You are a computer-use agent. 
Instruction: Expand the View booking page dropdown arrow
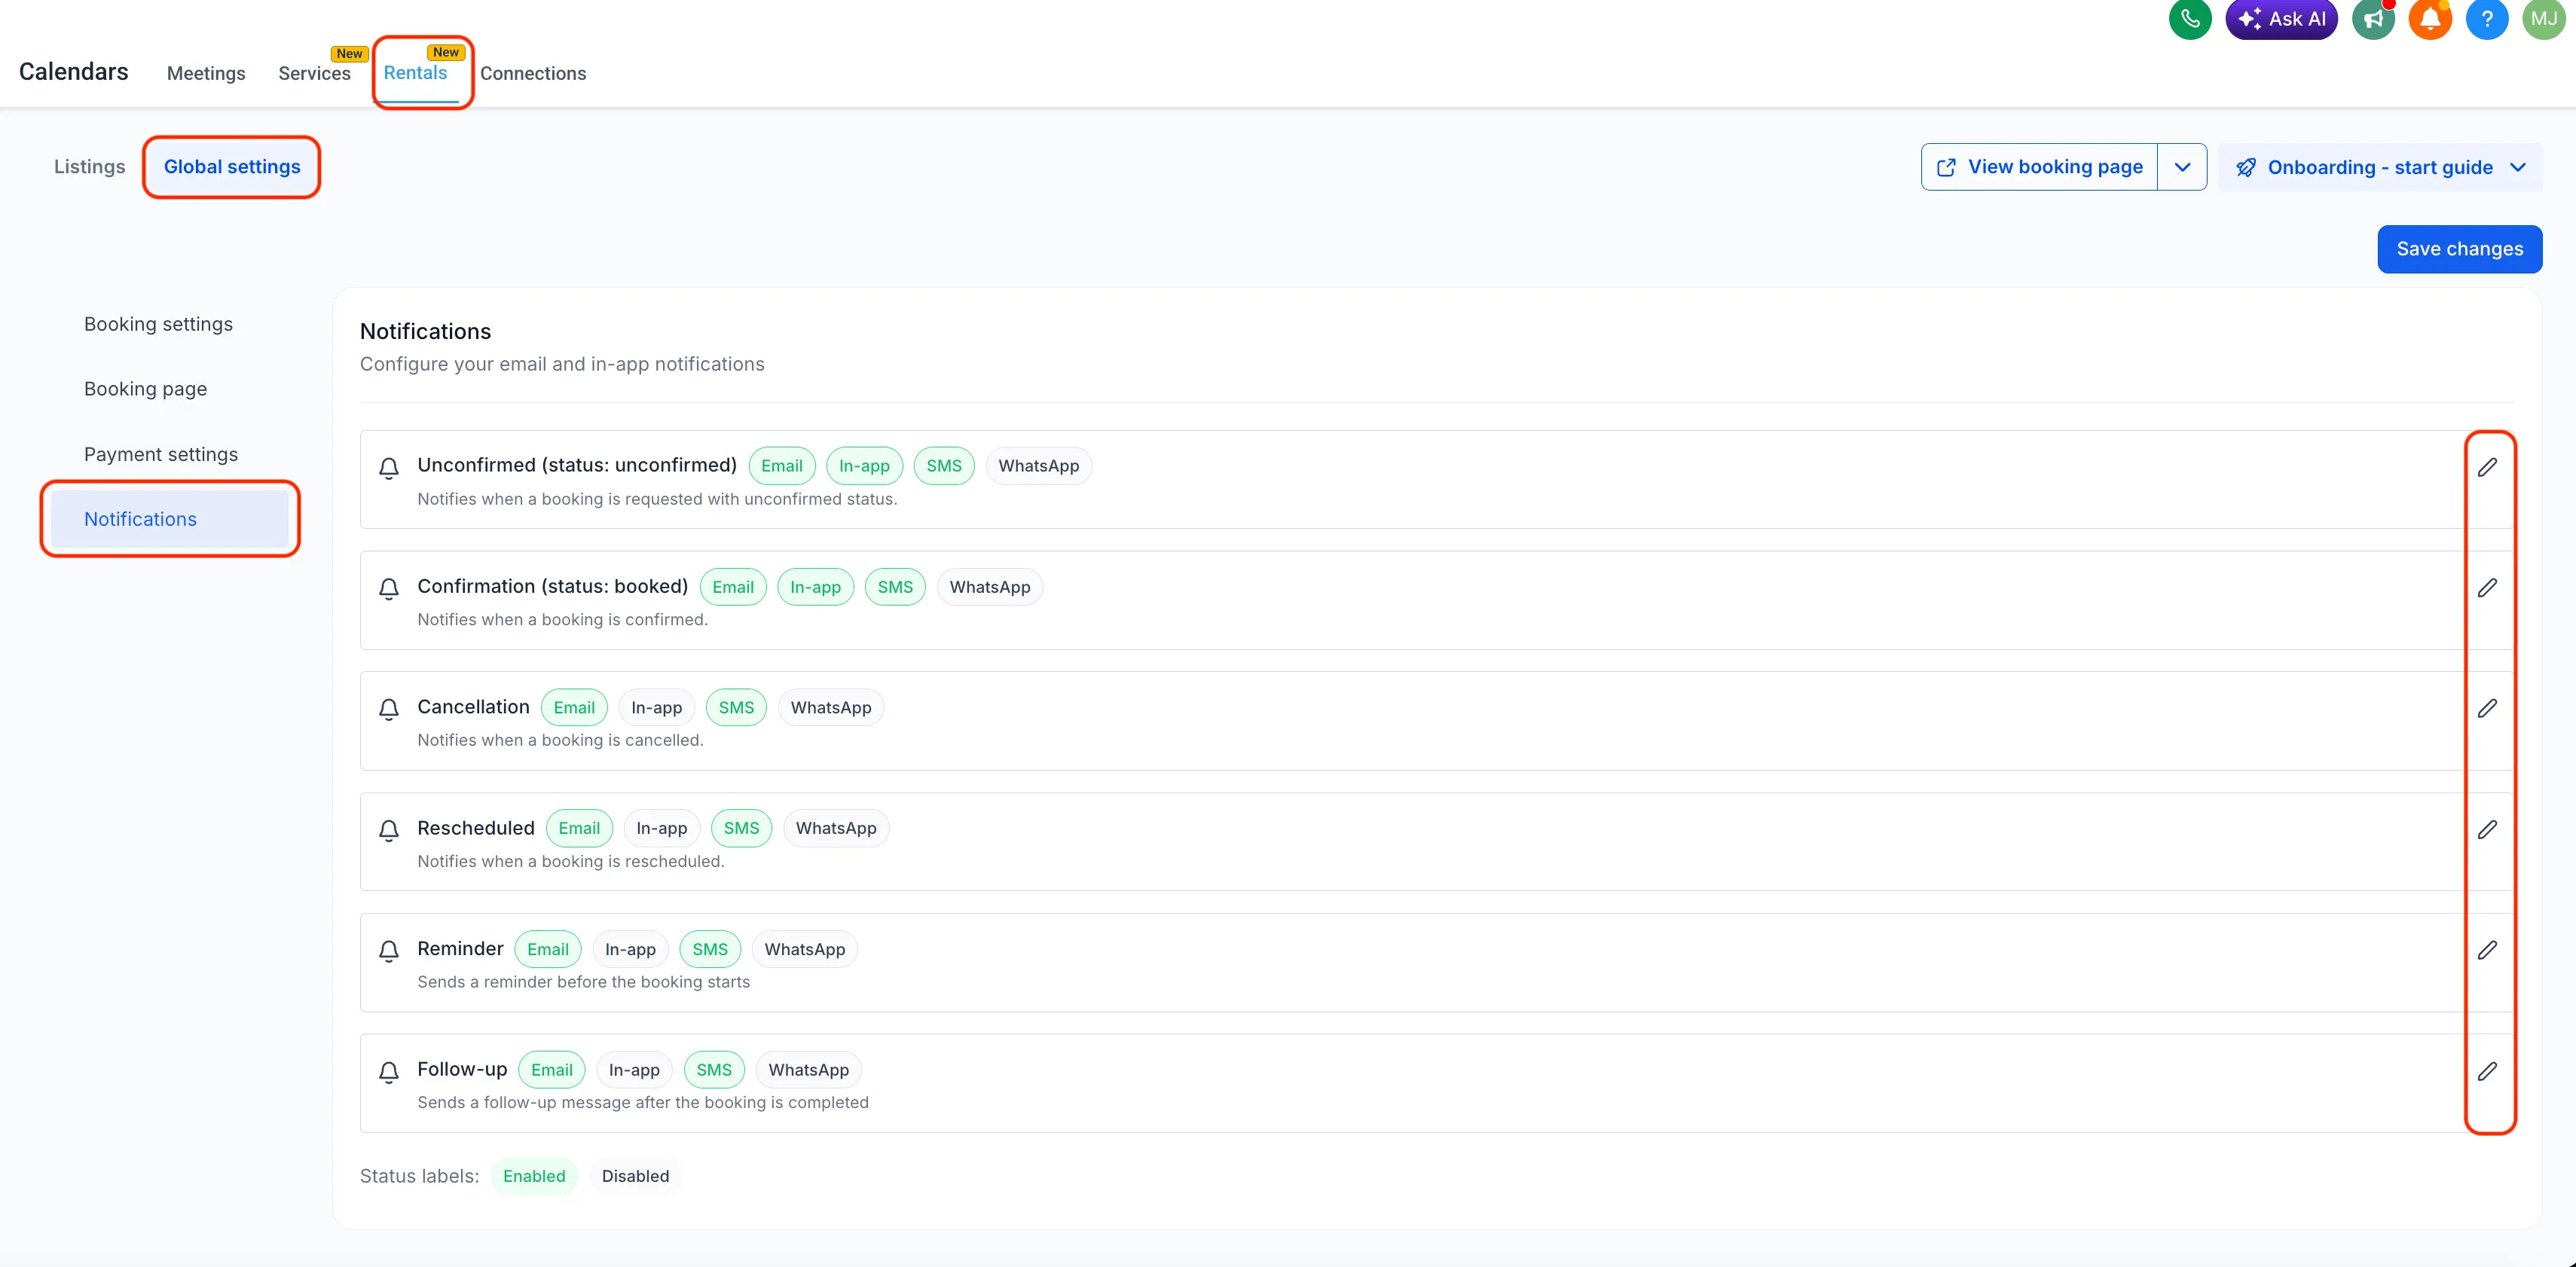(2182, 167)
